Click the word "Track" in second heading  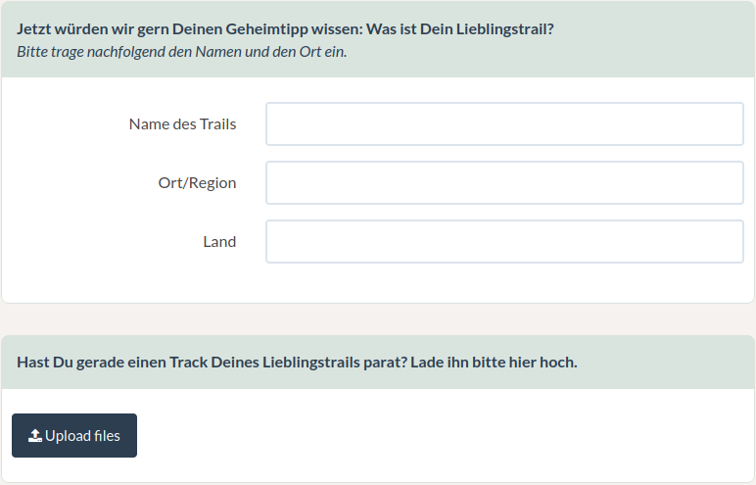[x=192, y=363]
